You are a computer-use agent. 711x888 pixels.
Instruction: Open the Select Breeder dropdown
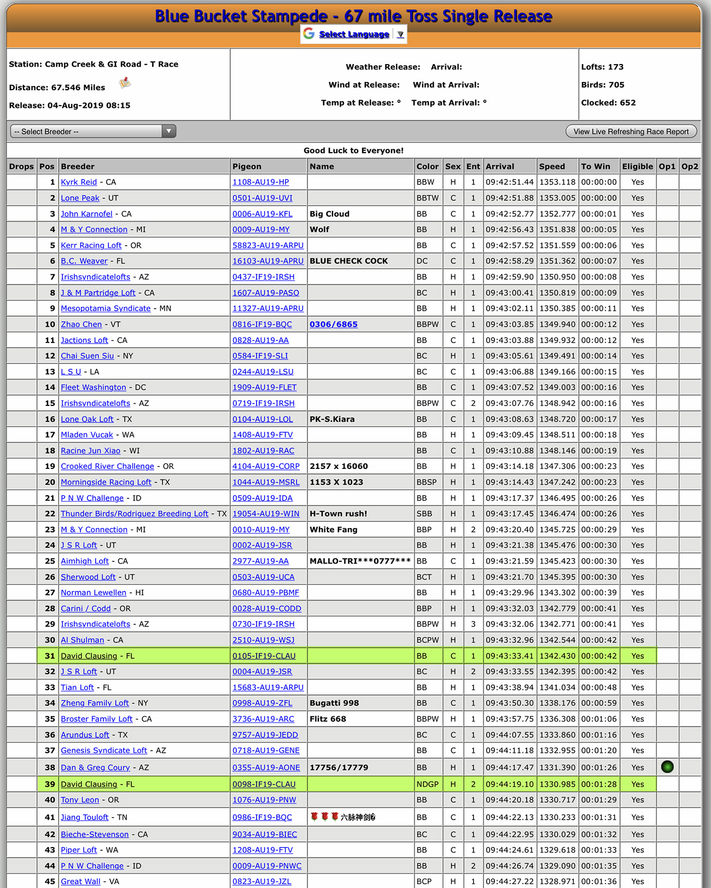click(x=93, y=131)
